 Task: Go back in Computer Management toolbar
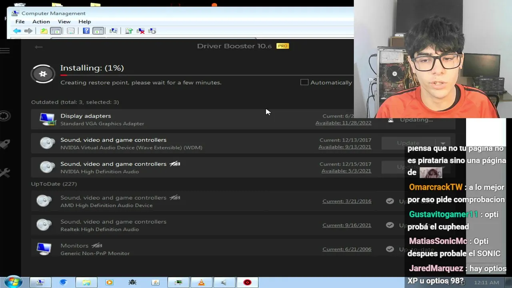pos(17,31)
